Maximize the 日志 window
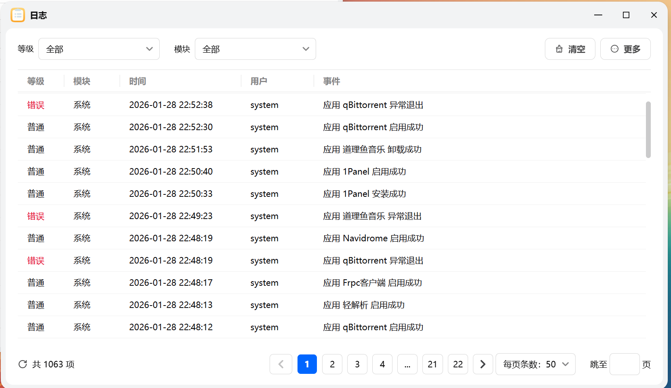This screenshot has height=388, width=671. (x=626, y=15)
